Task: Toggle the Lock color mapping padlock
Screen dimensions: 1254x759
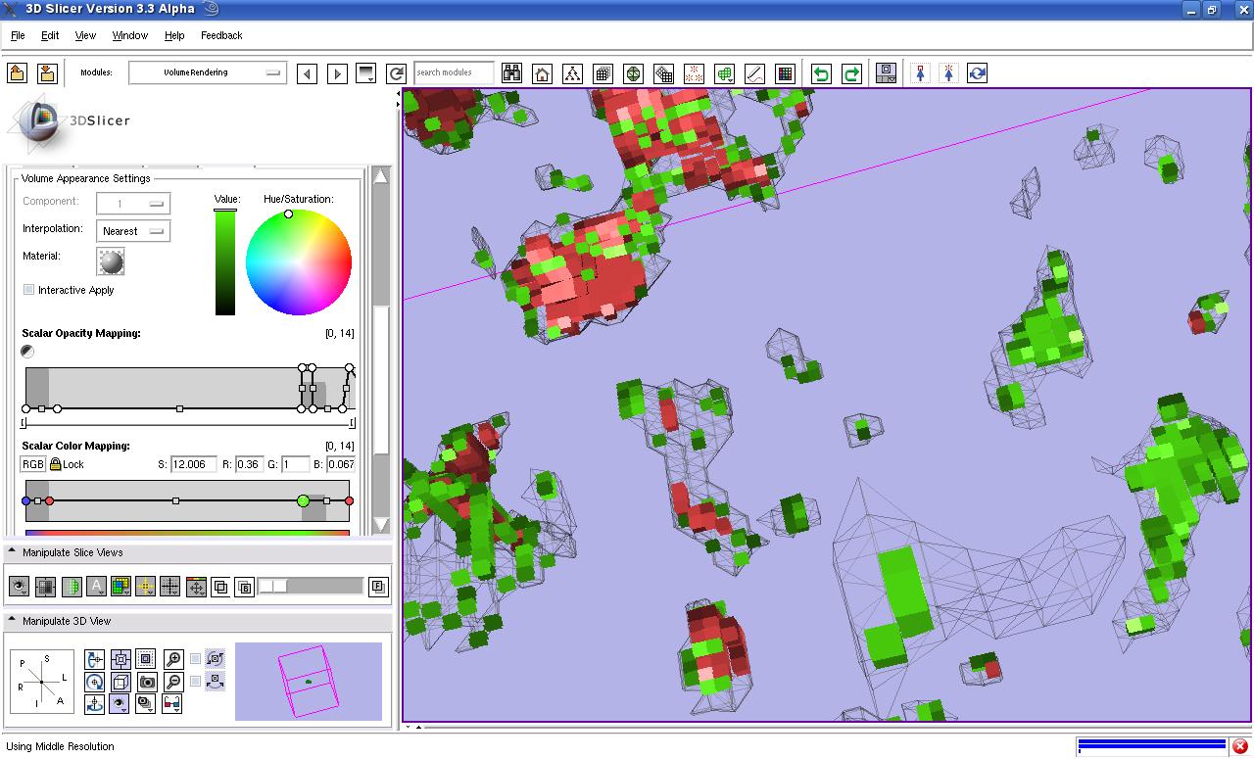Action: (56, 464)
